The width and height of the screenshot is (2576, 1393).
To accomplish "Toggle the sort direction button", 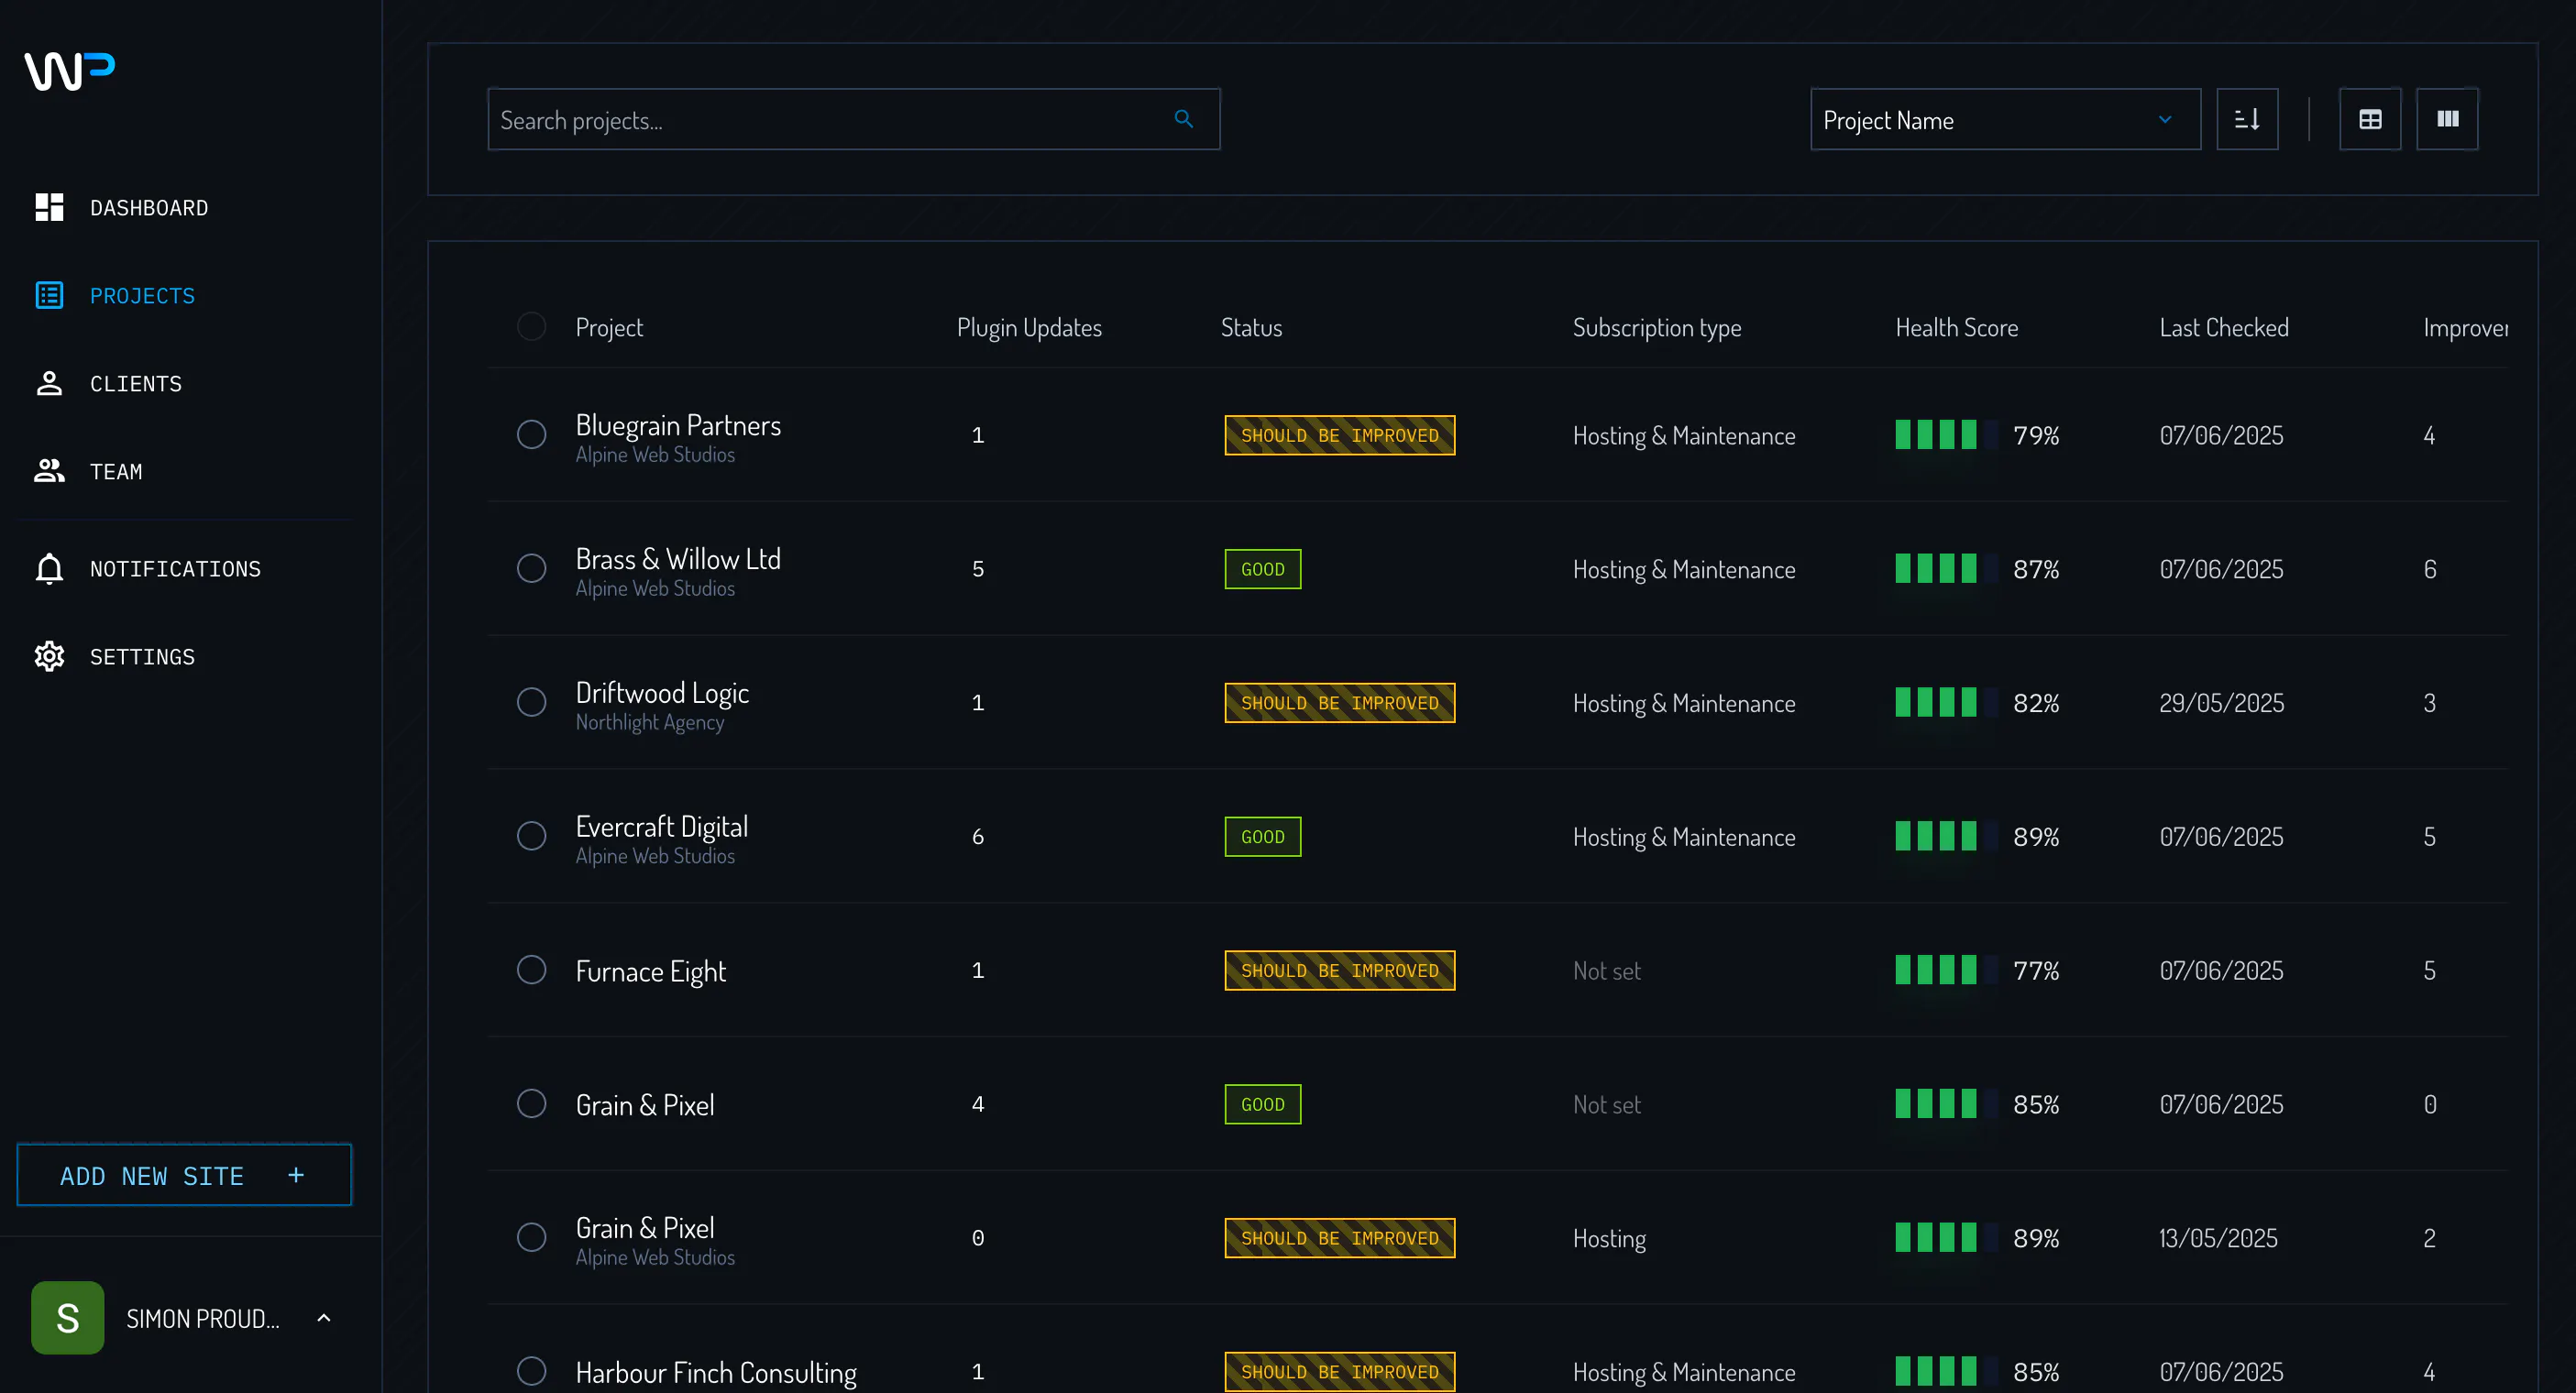I will [2247, 119].
